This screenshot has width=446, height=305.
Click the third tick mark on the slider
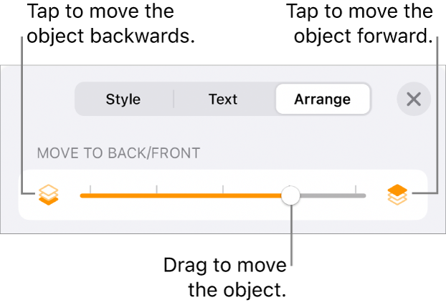(223, 191)
